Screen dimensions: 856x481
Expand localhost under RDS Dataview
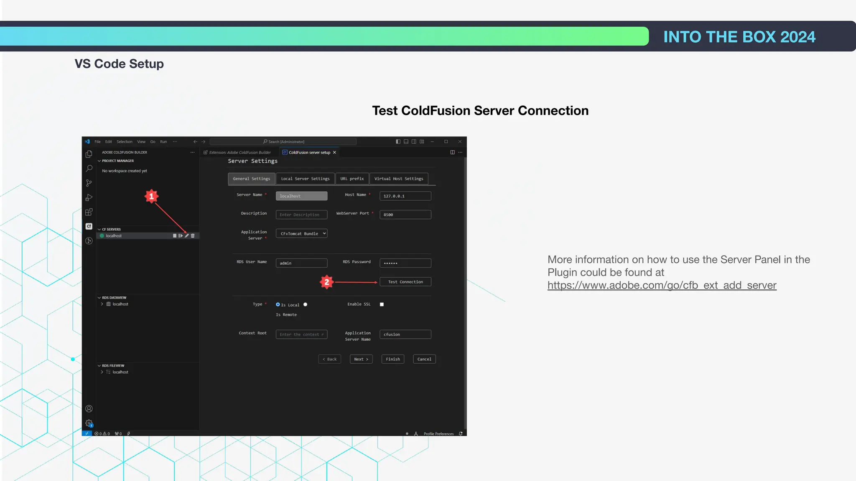click(x=102, y=304)
